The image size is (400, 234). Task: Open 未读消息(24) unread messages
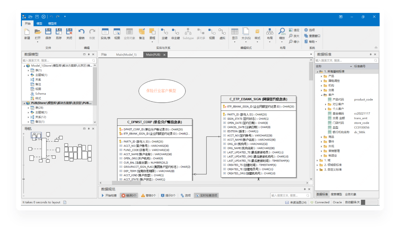pyautogui.click(x=296, y=202)
